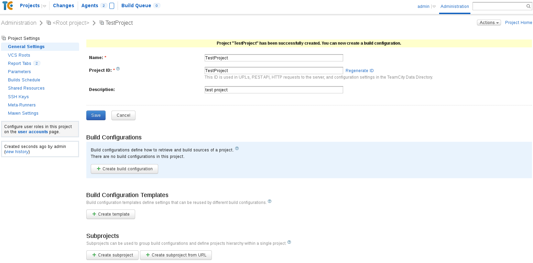Click the Subprojects help icon
The width and height of the screenshot is (533, 263).
pyautogui.click(x=289, y=242)
